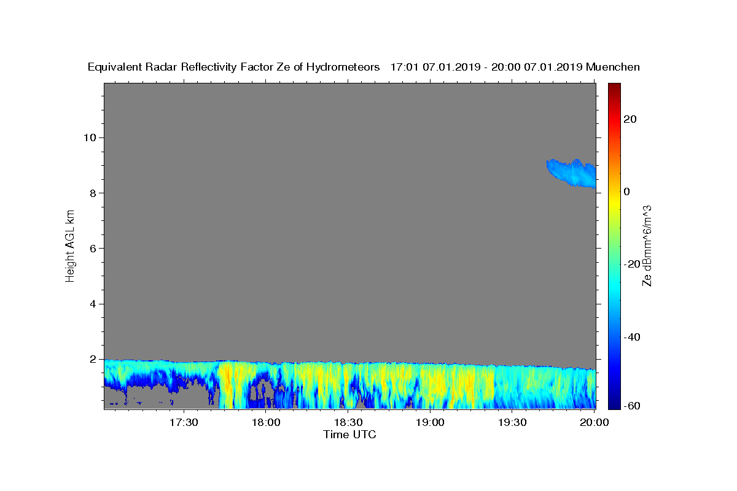Click the colorbar value -20

[x=633, y=264]
